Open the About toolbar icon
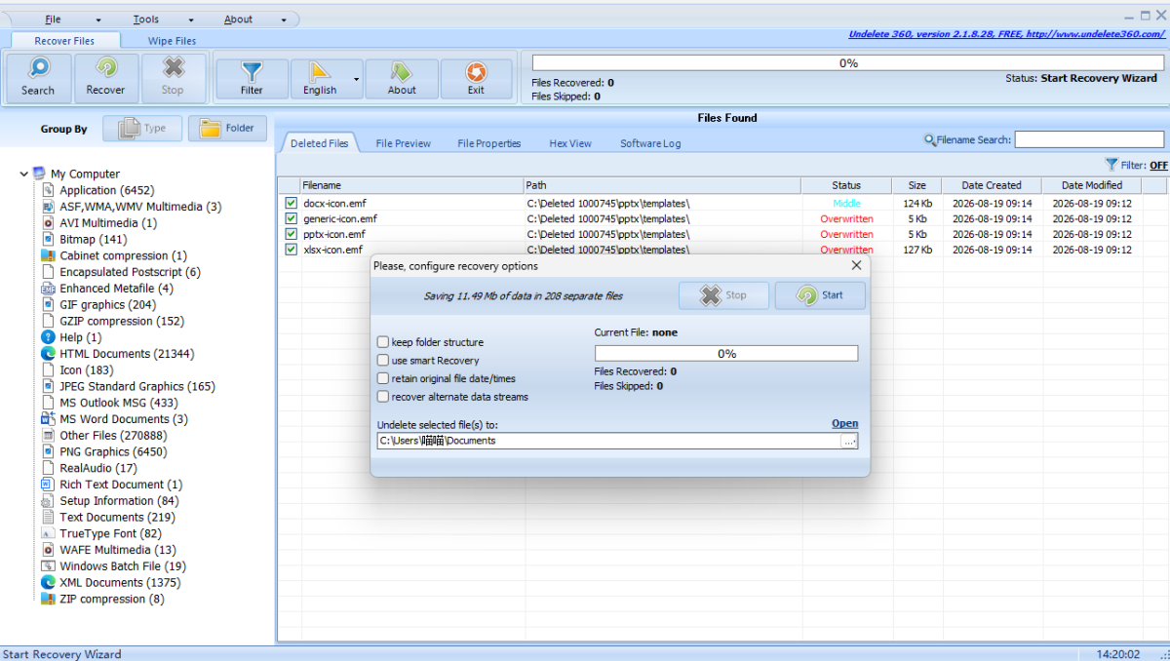This screenshot has height=661, width=1170. (x=402, y=72)
